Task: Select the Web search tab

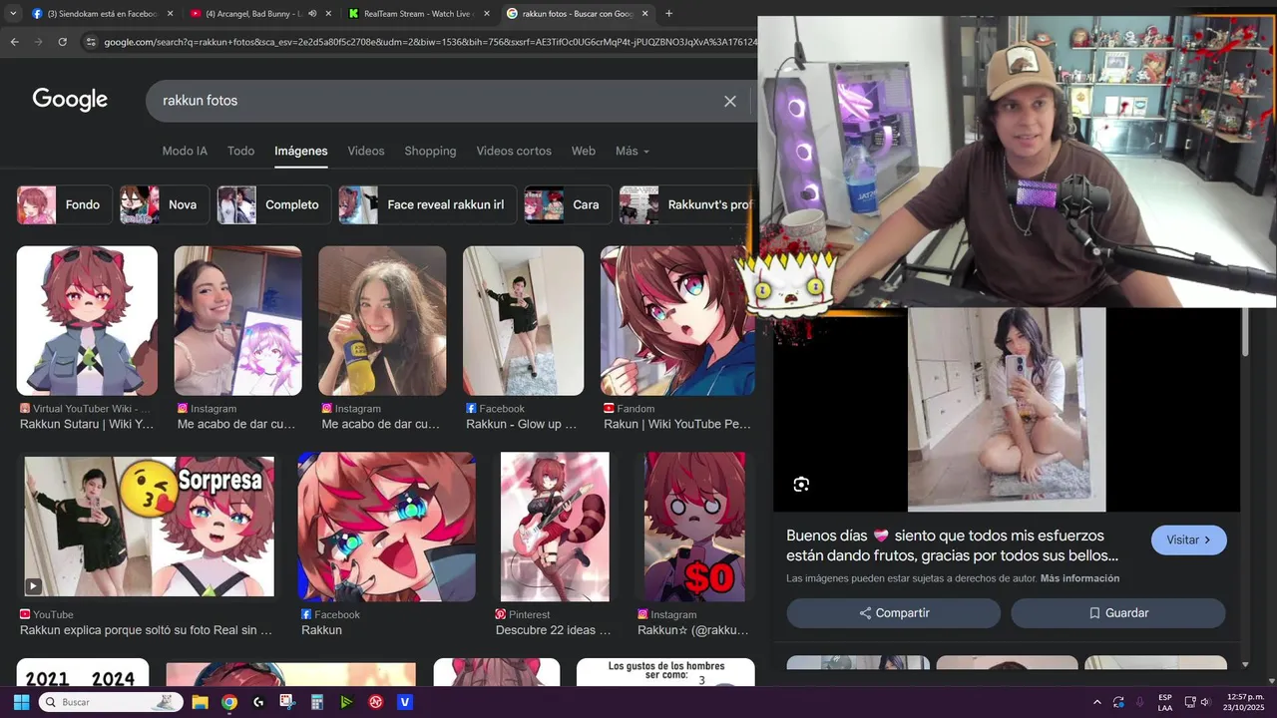Action: click(x=584, y=151)
